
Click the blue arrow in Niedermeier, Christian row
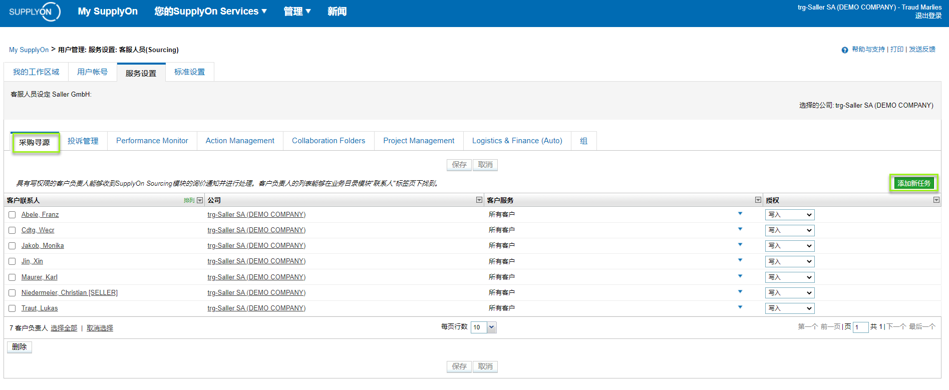(x=740, y=292)
